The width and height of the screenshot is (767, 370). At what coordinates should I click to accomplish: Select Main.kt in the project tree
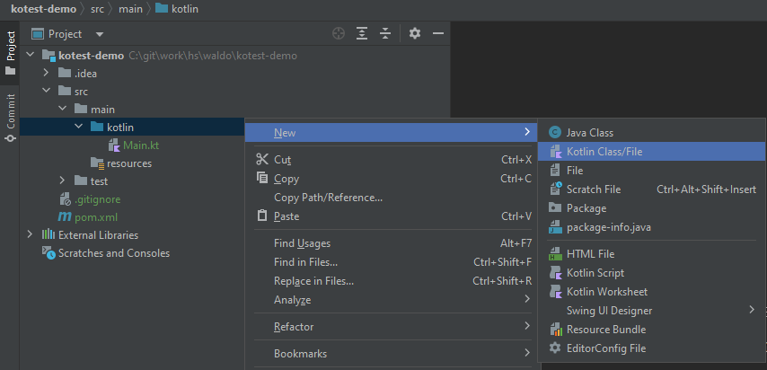tap(141, 145)
